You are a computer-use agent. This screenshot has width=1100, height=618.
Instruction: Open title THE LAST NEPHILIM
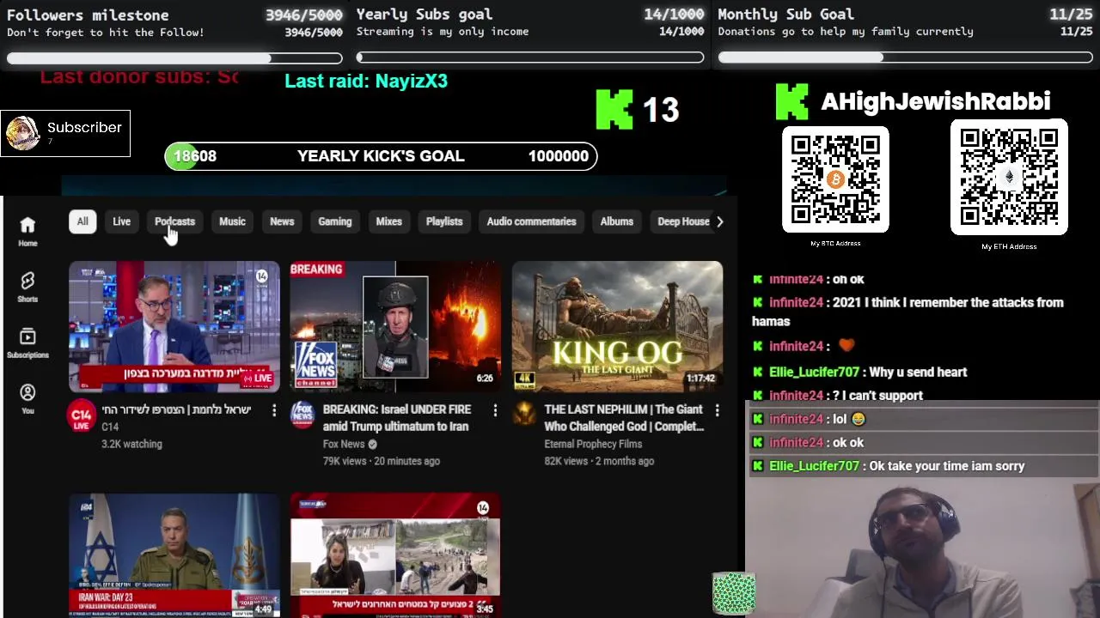click(624, 418)
